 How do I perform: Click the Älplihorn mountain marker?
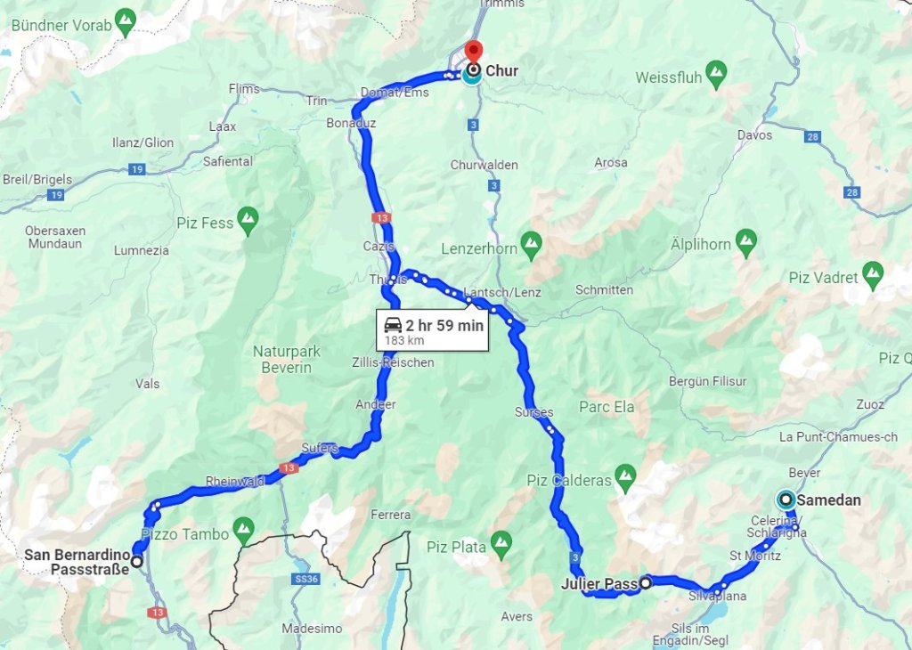point(745,244)
